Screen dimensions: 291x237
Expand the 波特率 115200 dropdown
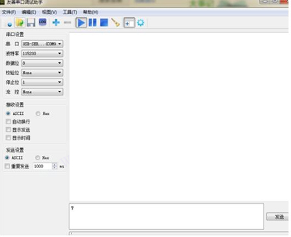[42, 53]
